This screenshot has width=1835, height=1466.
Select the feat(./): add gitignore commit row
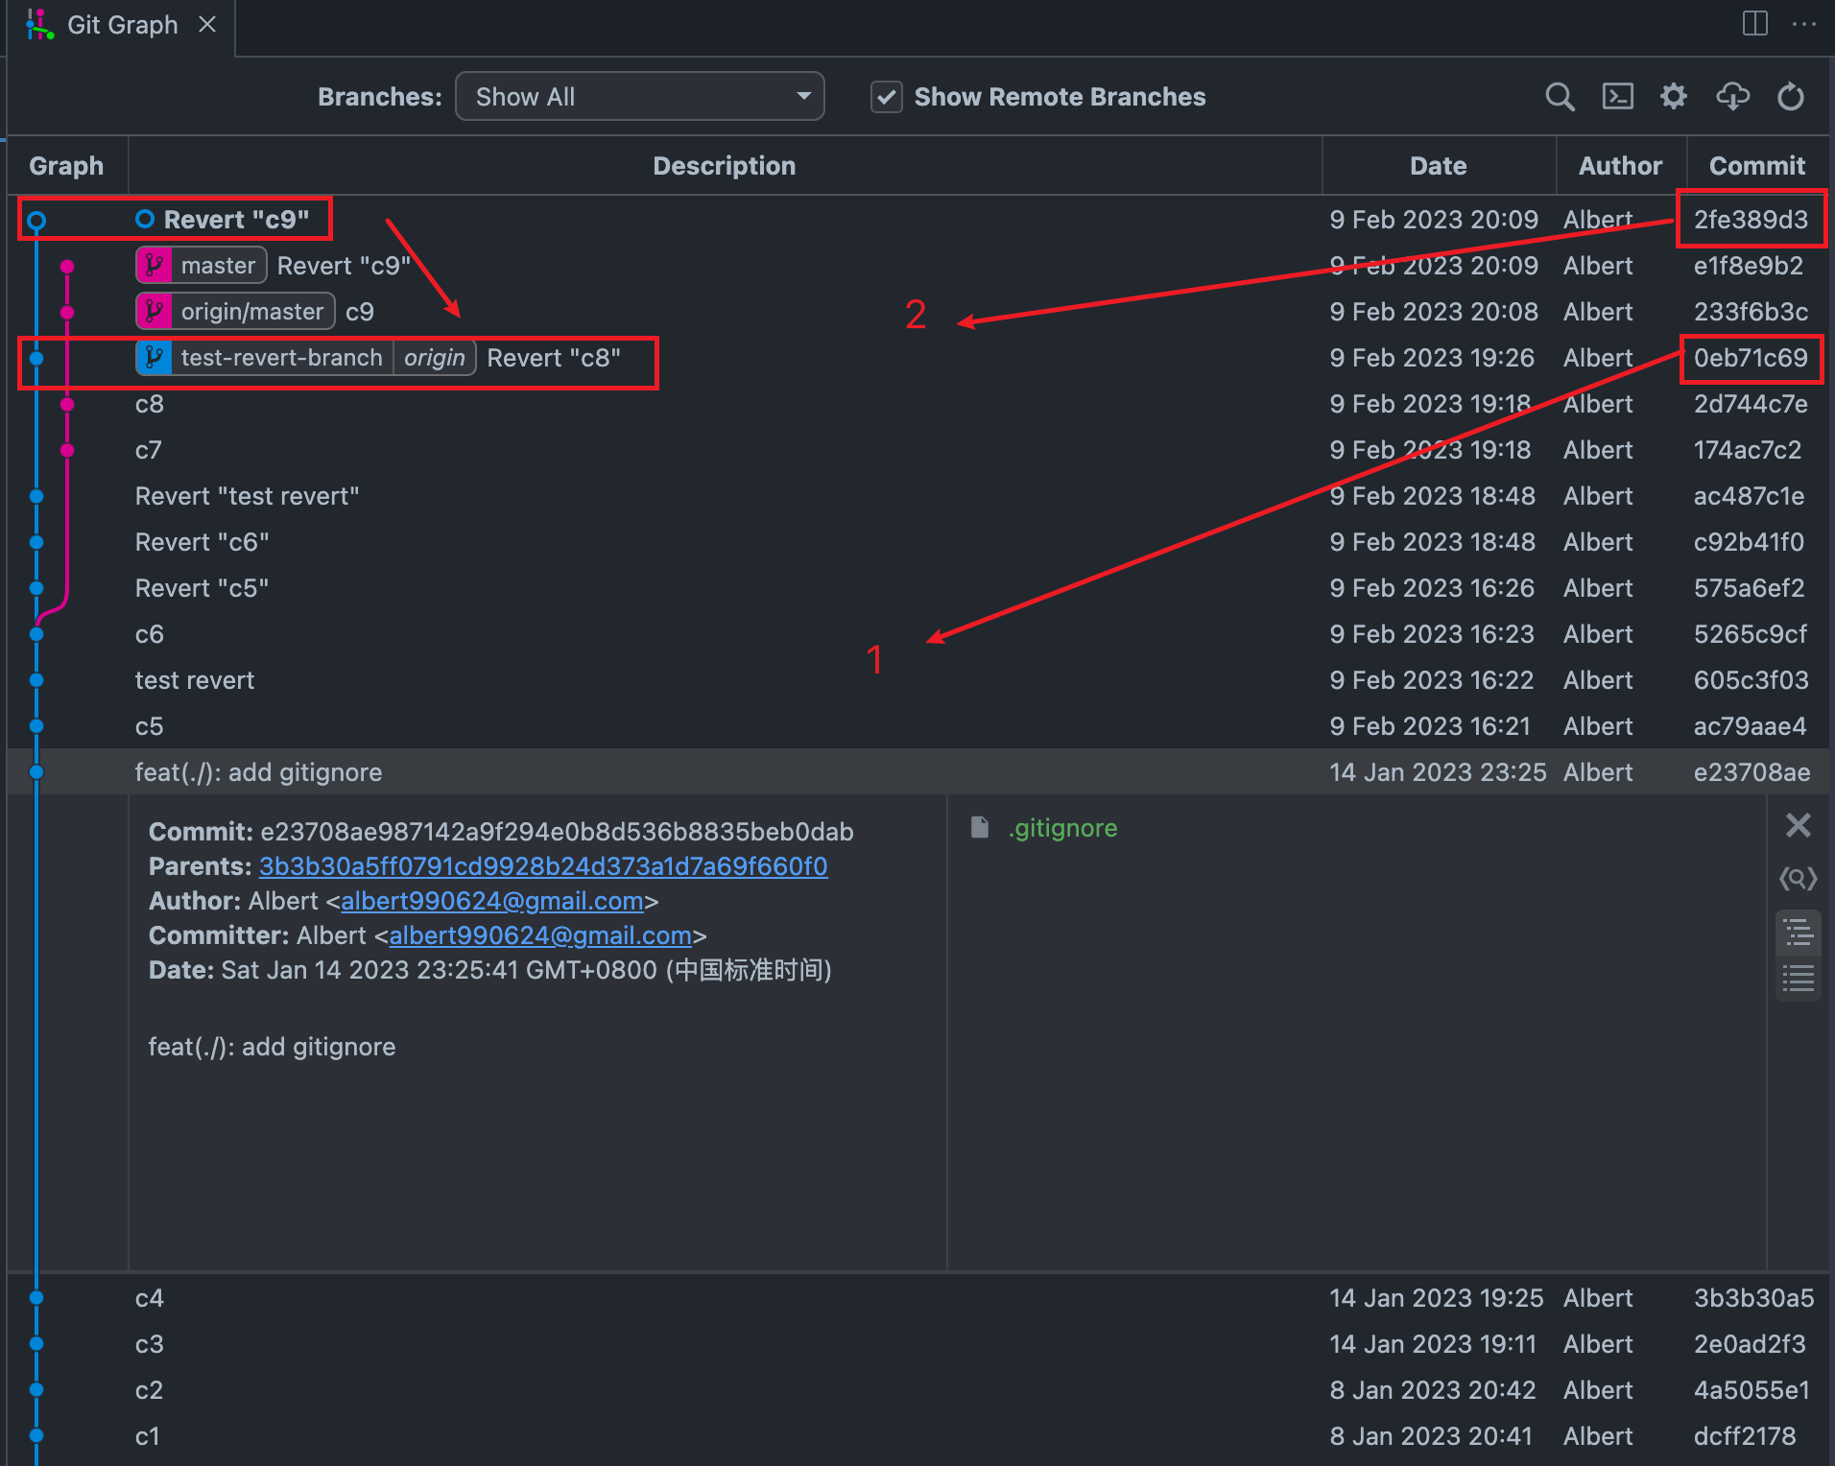click(917, 772)
